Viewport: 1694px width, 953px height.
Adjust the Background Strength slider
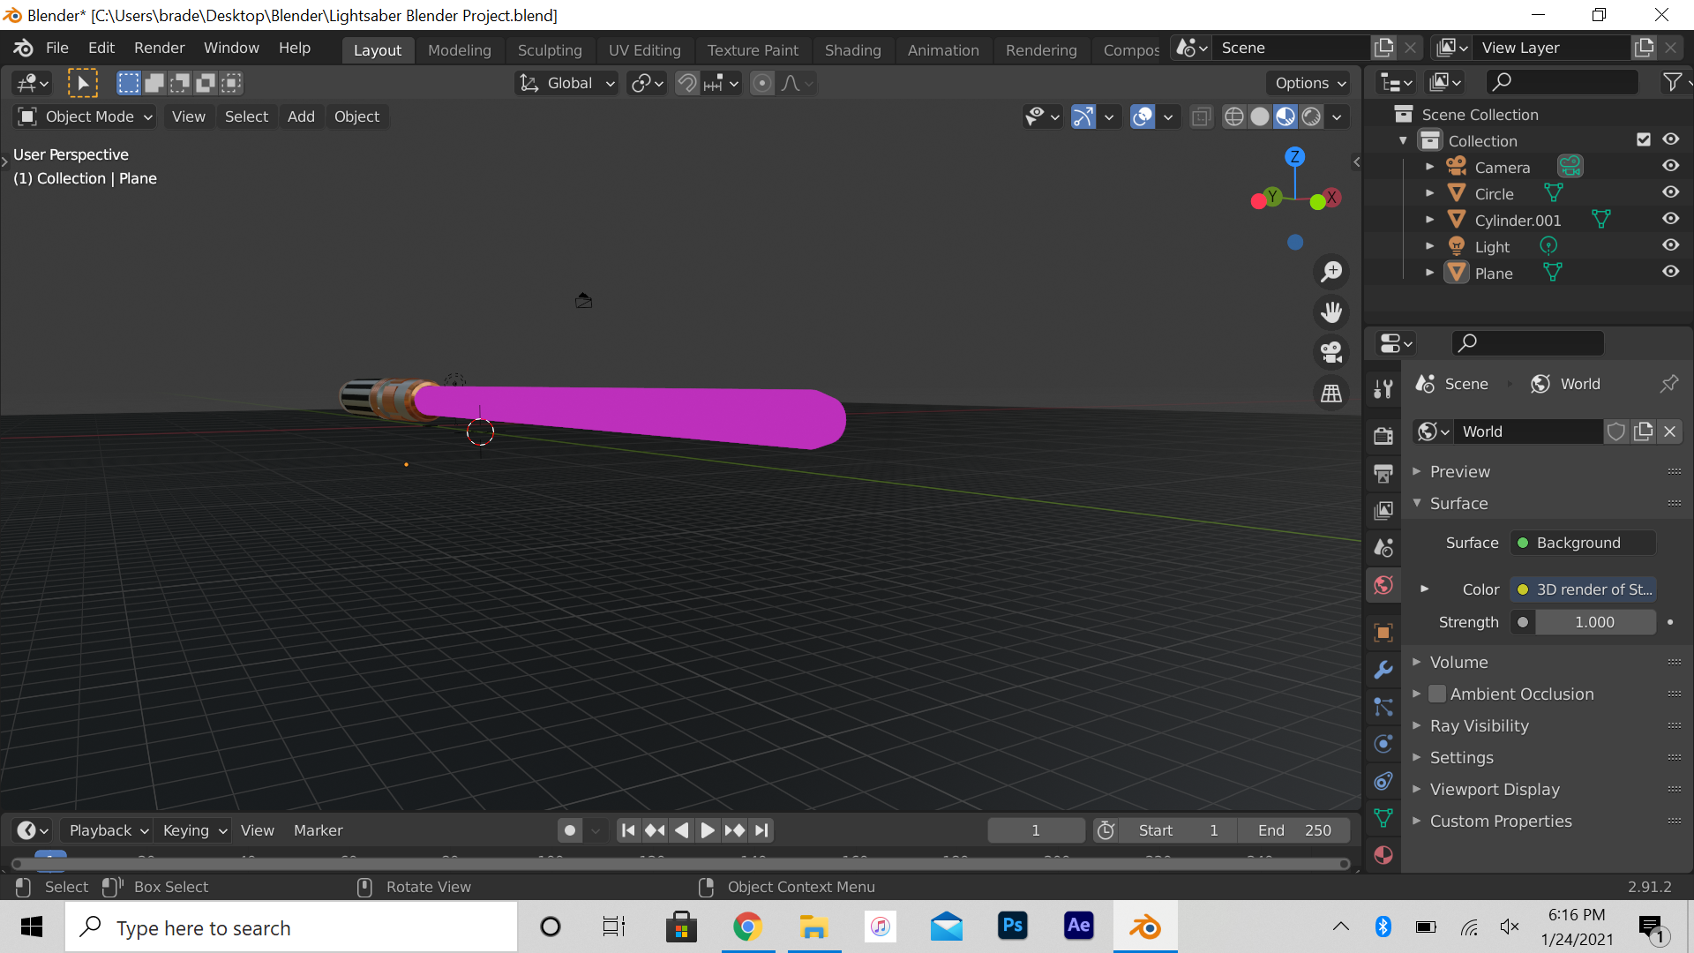1595,622
